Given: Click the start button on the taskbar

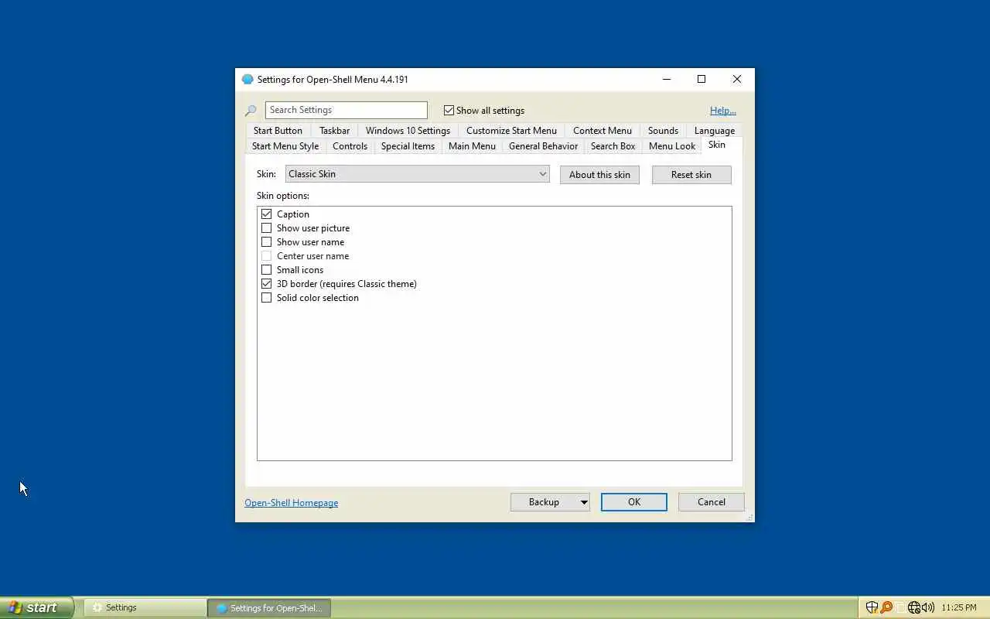Looking at the screenshot, I should click(x=36, y=607).
